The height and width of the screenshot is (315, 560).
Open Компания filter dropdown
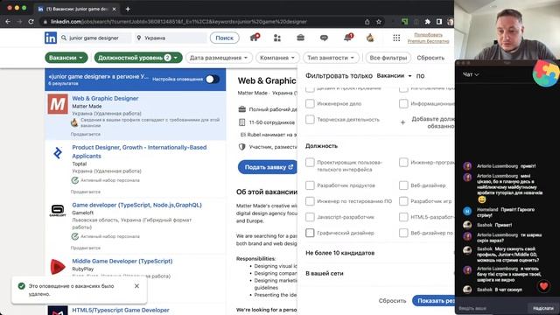click(x=277, y=58)
